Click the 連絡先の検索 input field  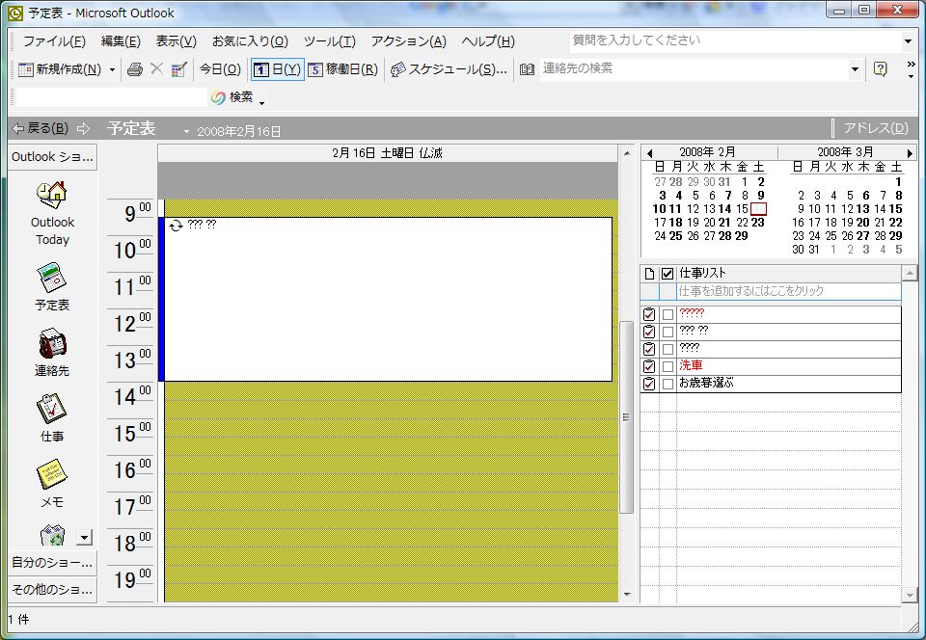694,69
